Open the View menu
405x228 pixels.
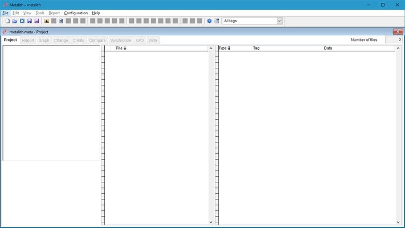tap(27, 13)
